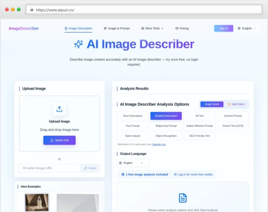
Task: Click the card icon beside Pricing
Action: point(177,28)
